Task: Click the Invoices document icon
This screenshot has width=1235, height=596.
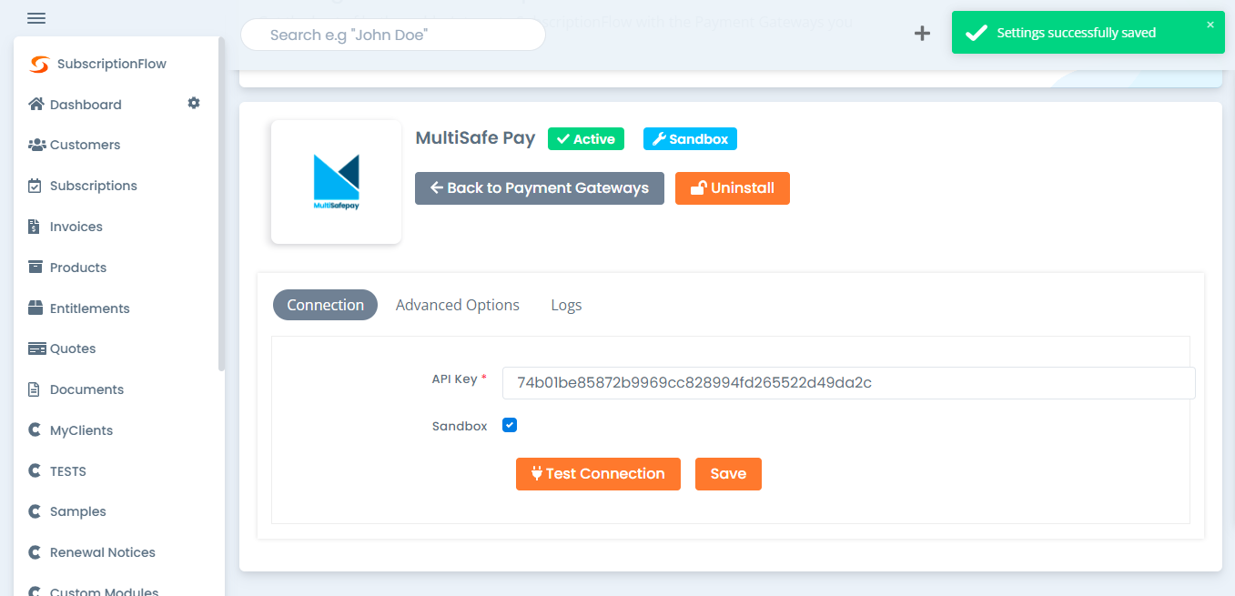Action: click(35, 227)
